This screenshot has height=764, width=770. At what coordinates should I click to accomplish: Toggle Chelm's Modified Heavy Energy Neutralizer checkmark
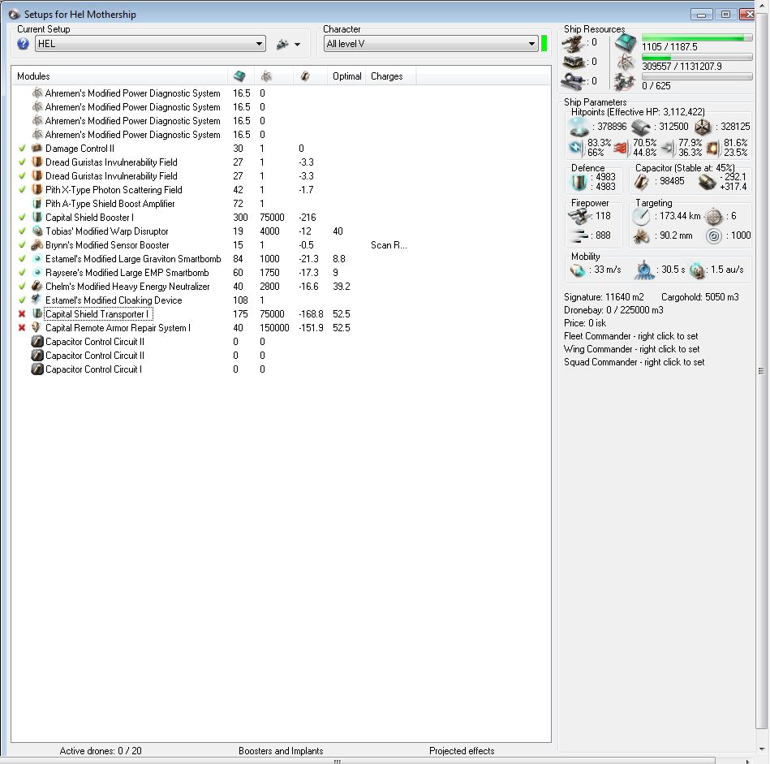[22, 286]
